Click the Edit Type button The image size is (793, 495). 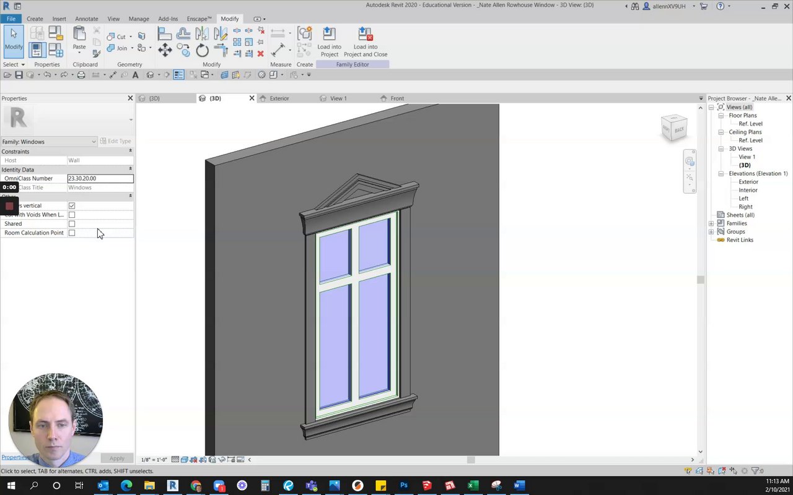116,142
